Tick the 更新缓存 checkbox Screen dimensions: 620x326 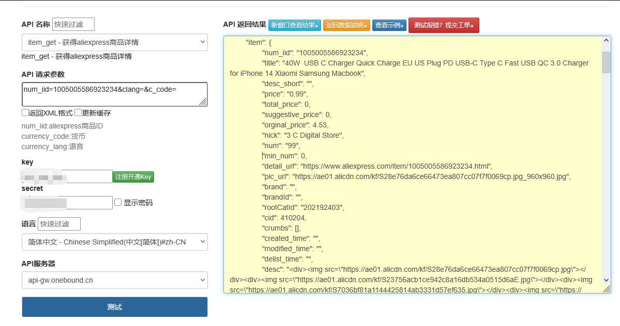(x=78, y=113)
